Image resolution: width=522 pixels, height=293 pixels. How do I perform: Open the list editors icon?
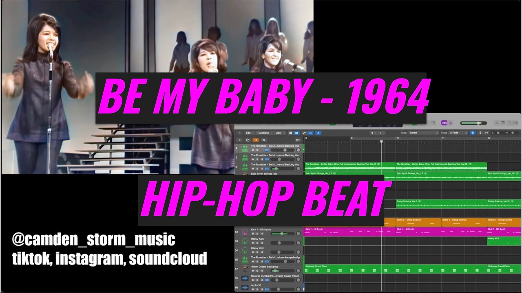tap(497, 123)
